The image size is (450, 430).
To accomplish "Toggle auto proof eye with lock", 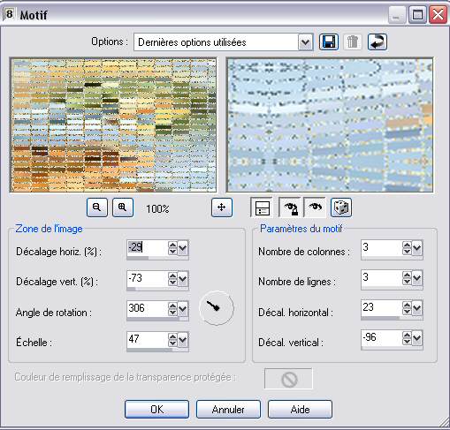I will click(290, 207).
